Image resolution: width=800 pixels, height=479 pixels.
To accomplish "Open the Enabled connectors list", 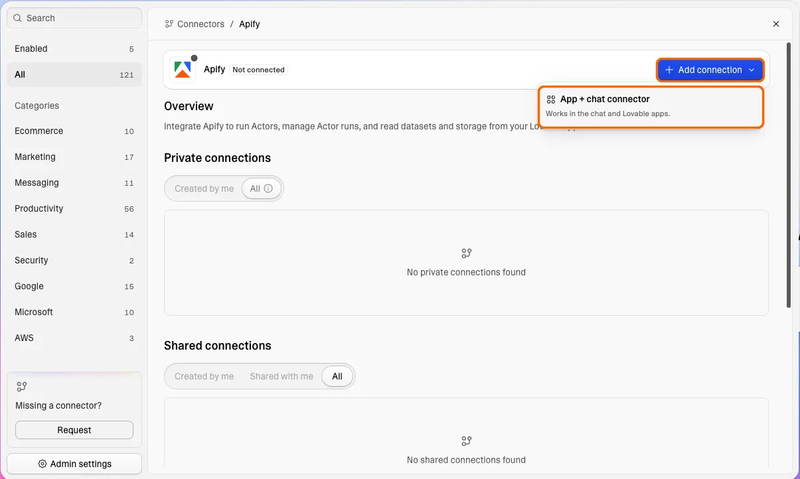I will [74, 48].
